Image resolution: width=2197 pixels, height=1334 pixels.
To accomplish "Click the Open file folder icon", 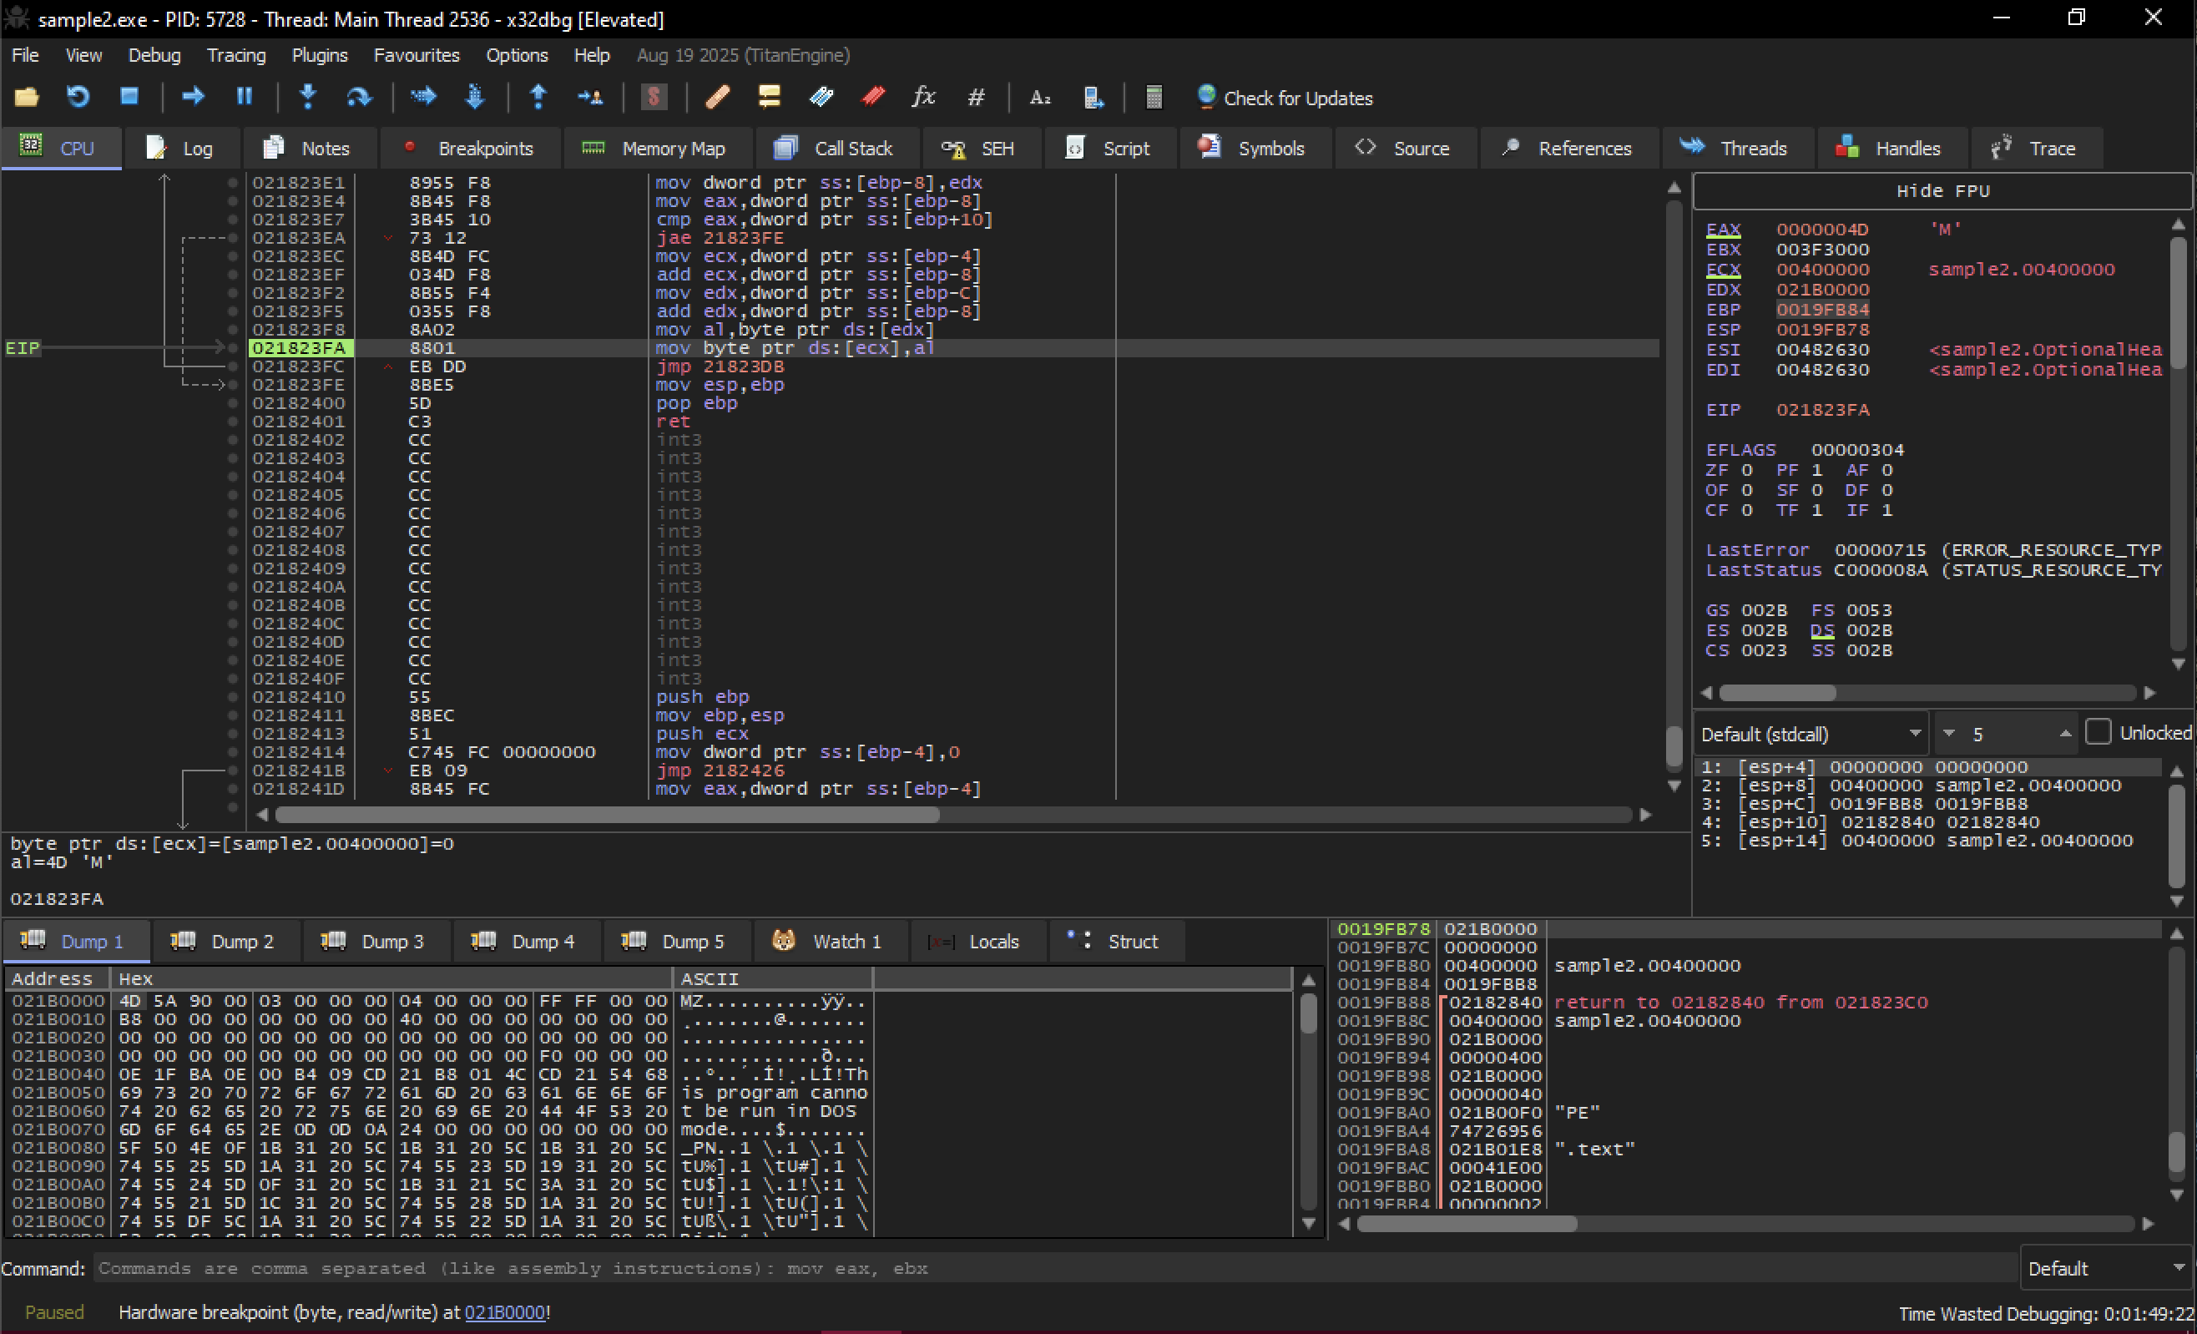I will coord(27,96).
